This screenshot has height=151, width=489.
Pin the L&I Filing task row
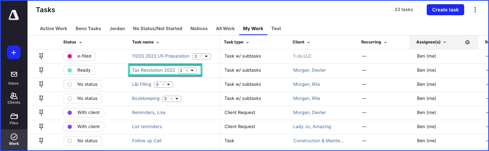pyautogui.click(x=41, y=84)
